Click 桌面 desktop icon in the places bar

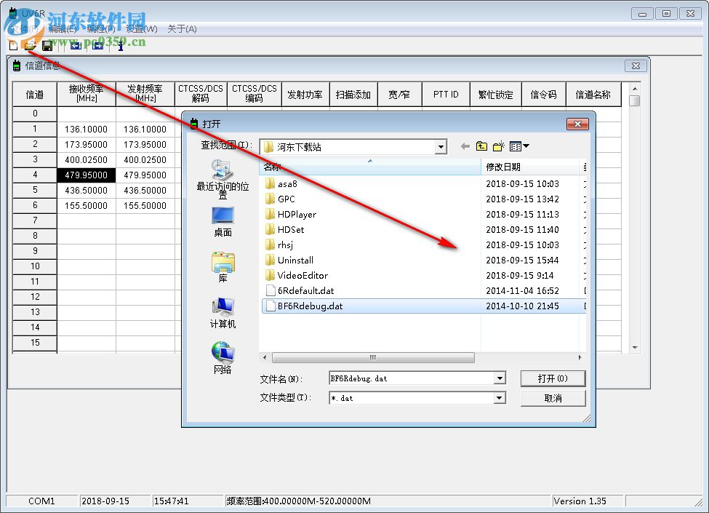pos(223,222)
